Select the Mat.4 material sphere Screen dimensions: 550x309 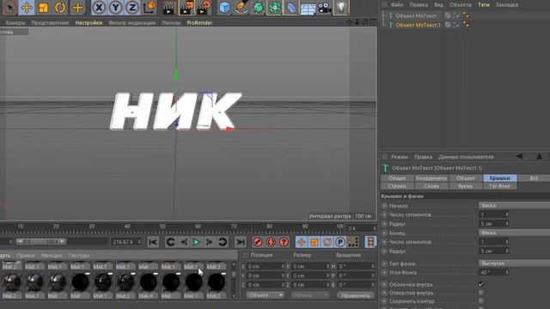click(149, 282)
